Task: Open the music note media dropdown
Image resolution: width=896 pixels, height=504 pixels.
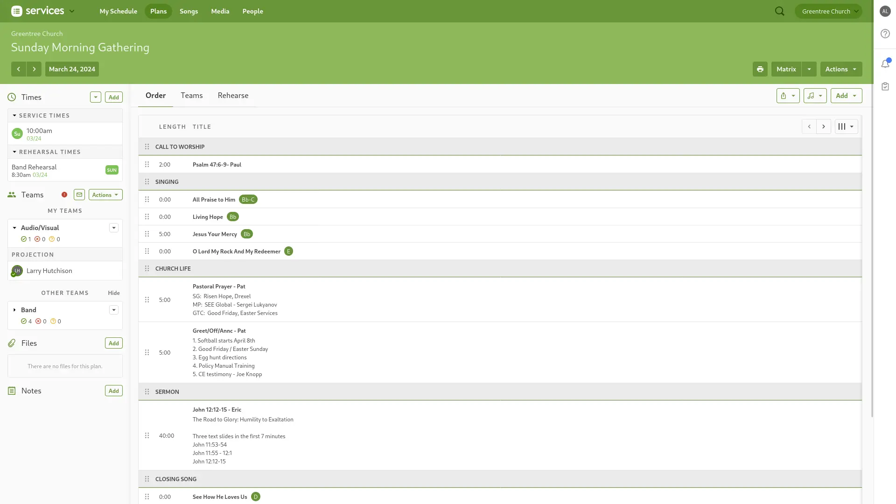Action: point(815,96)
